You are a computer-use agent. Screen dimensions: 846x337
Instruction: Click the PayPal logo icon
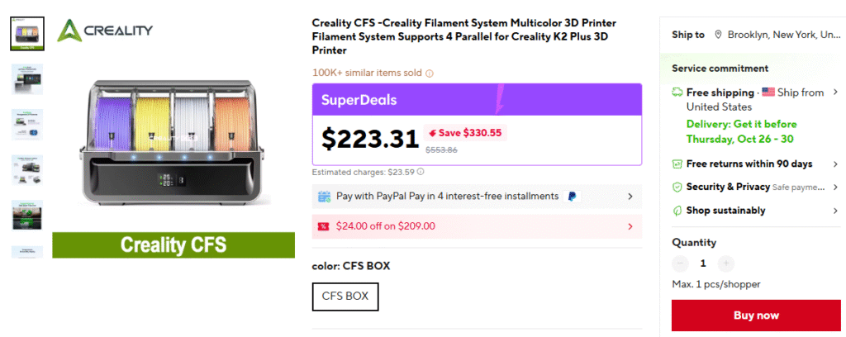[573, 197]
